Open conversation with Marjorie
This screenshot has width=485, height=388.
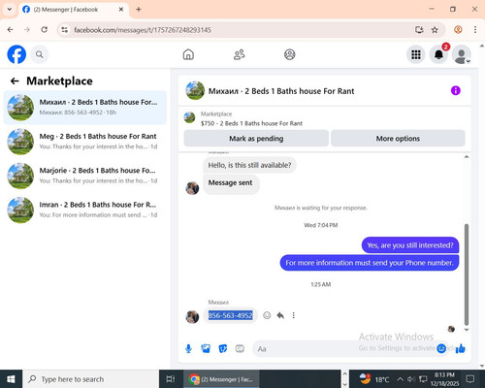click(x=85, y=176)
